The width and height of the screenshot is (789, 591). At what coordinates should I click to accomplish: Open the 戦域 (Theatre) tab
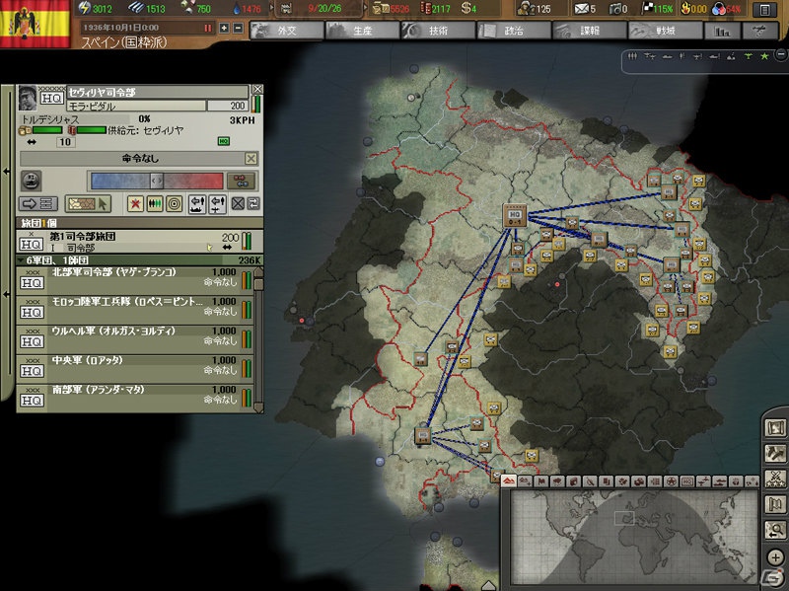(665, 31)
